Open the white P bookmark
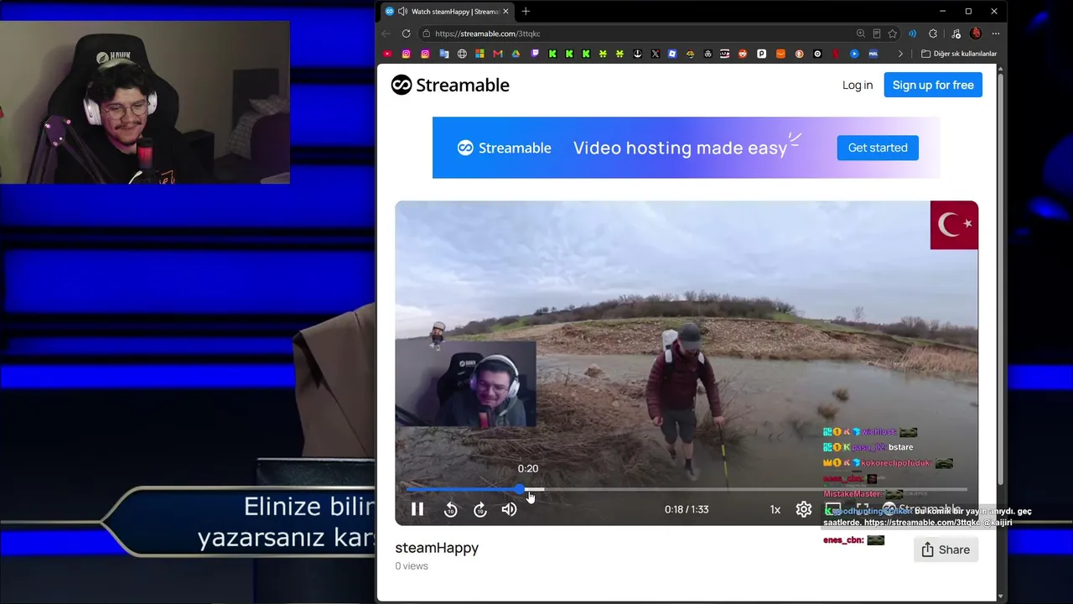The height and width of the screenshot is (604, 1073). pyautogui.click(x=761, y=54)
